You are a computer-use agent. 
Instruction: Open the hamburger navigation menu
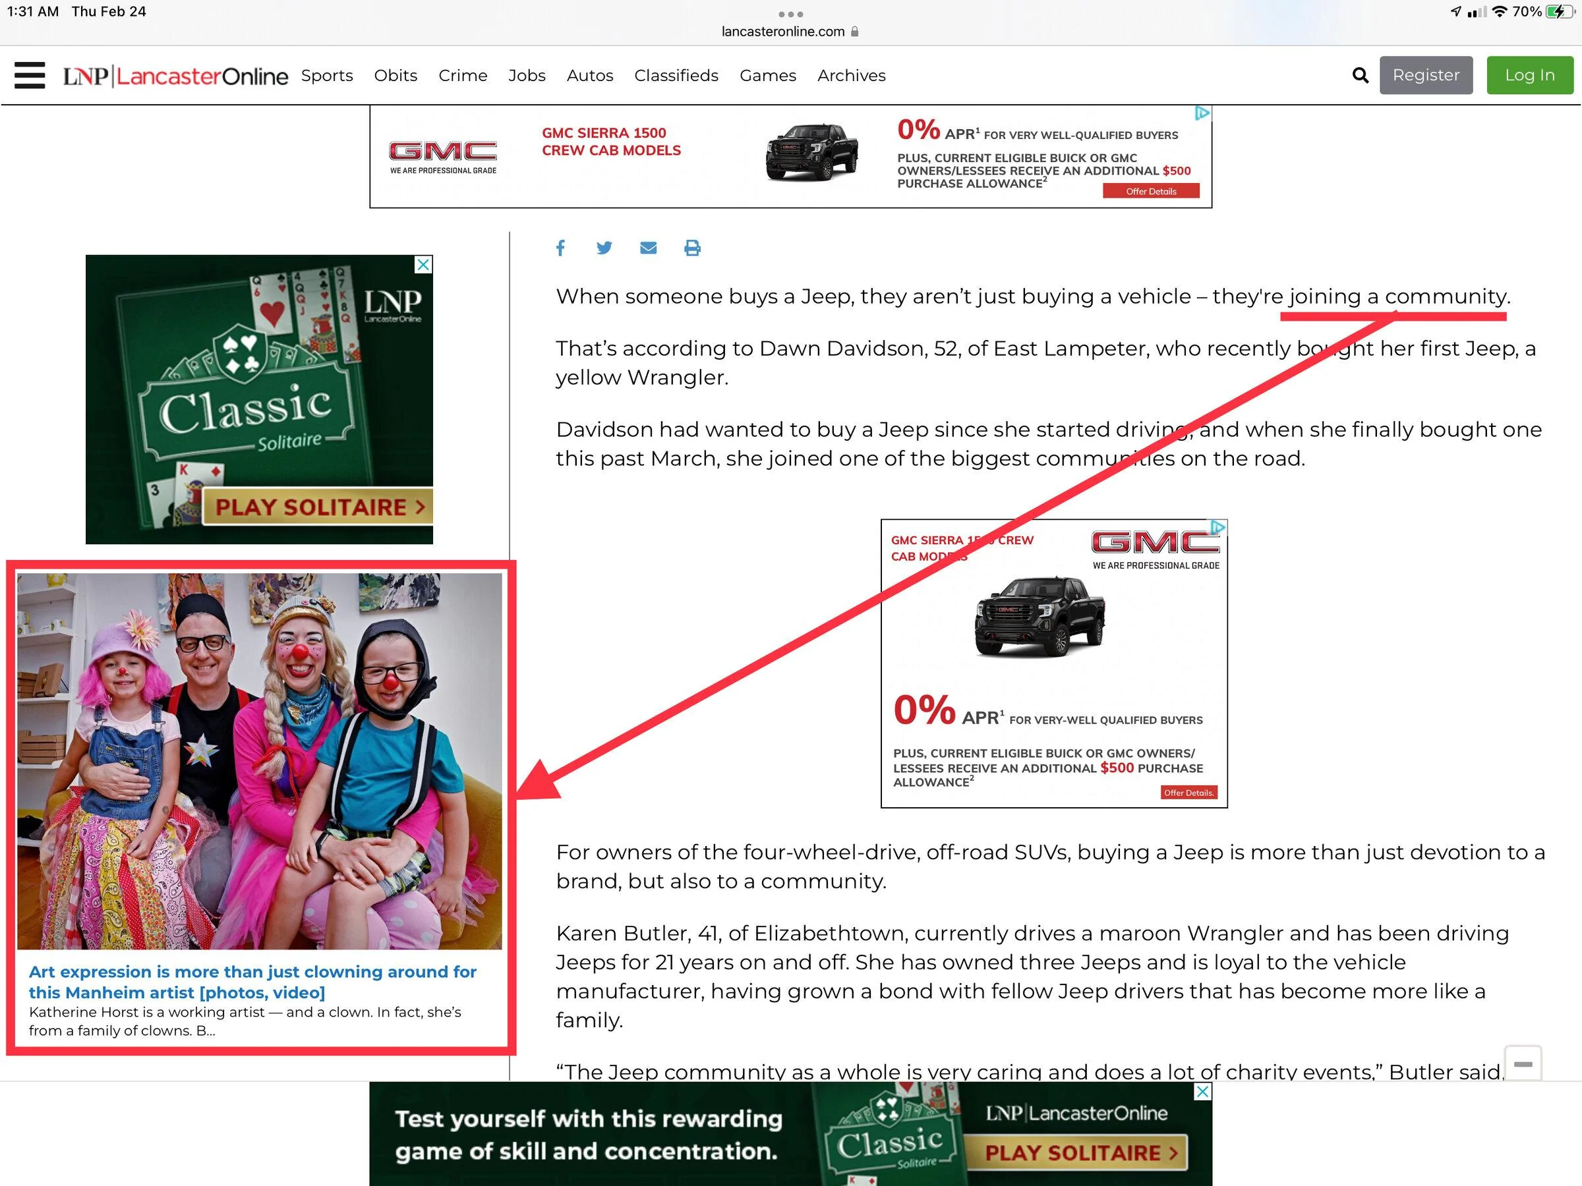[x=29, y=75]
